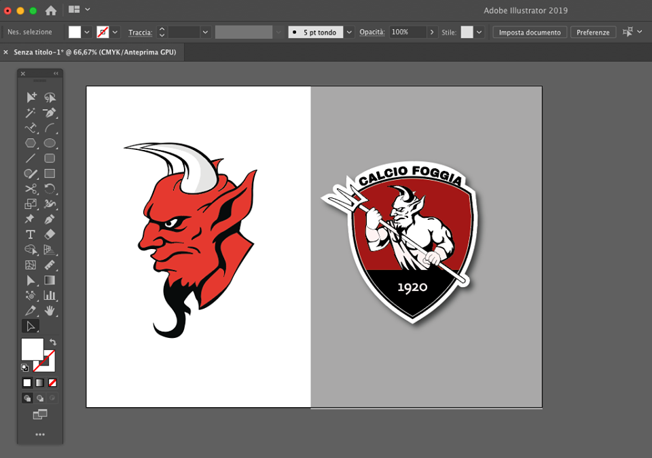Select the Polygon tool

coord(31,143)
